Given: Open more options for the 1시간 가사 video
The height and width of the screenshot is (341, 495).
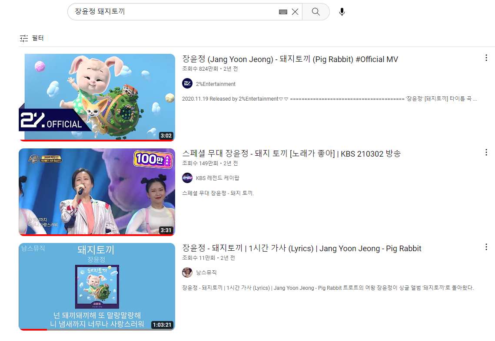Looking at the screenshot, I should click(486, 247).
